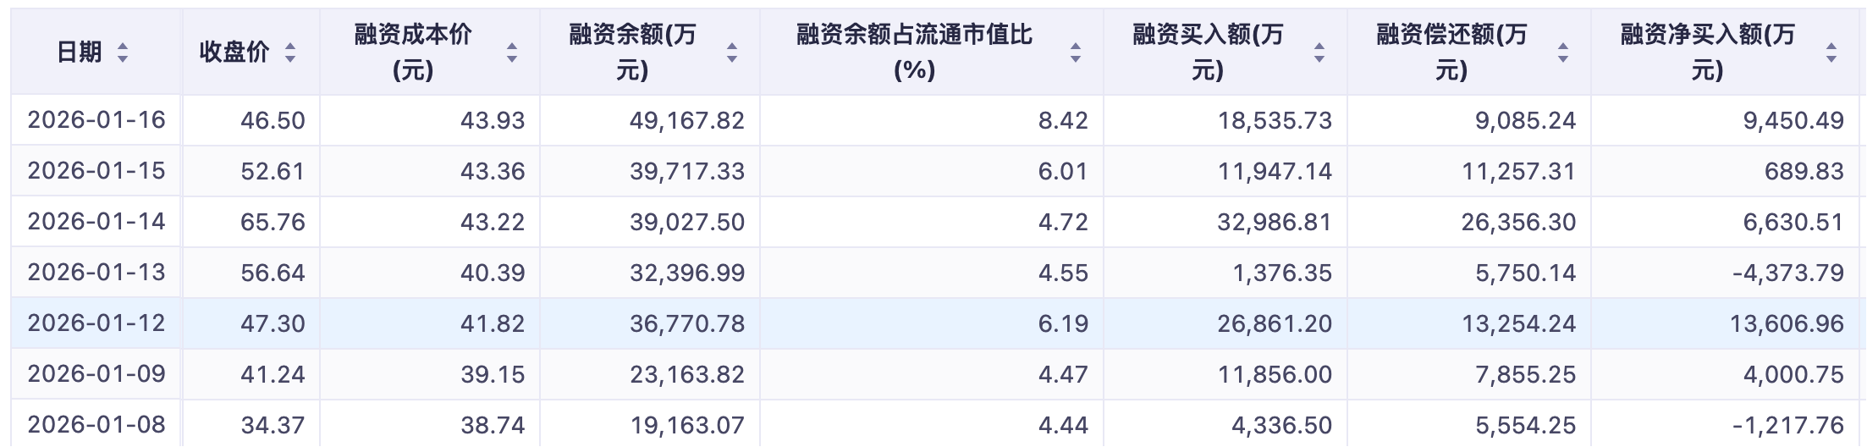Toggle sort icon for 融资成本价(元) column

pyautogui.click(x=512, y=52)
